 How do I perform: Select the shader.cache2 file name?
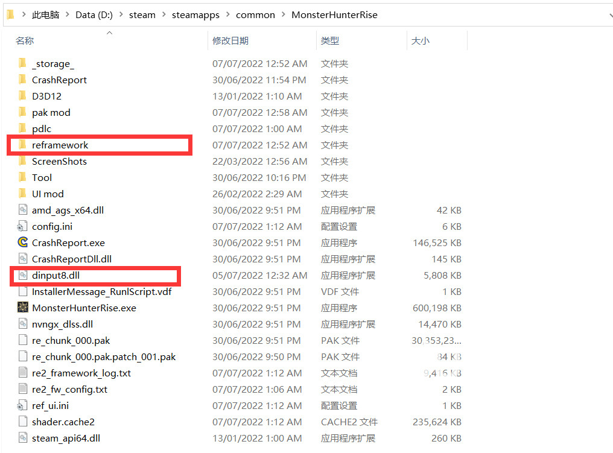(63, 422)
